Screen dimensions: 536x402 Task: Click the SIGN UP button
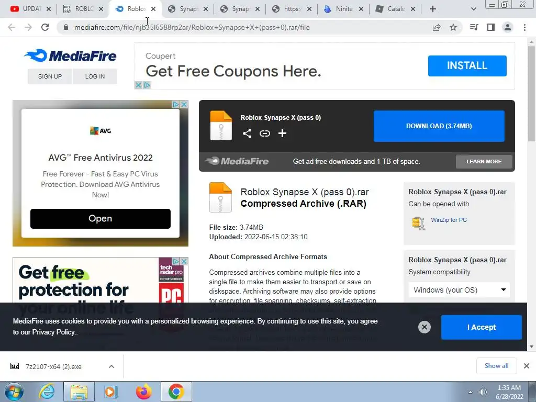(x=50, y=76)
